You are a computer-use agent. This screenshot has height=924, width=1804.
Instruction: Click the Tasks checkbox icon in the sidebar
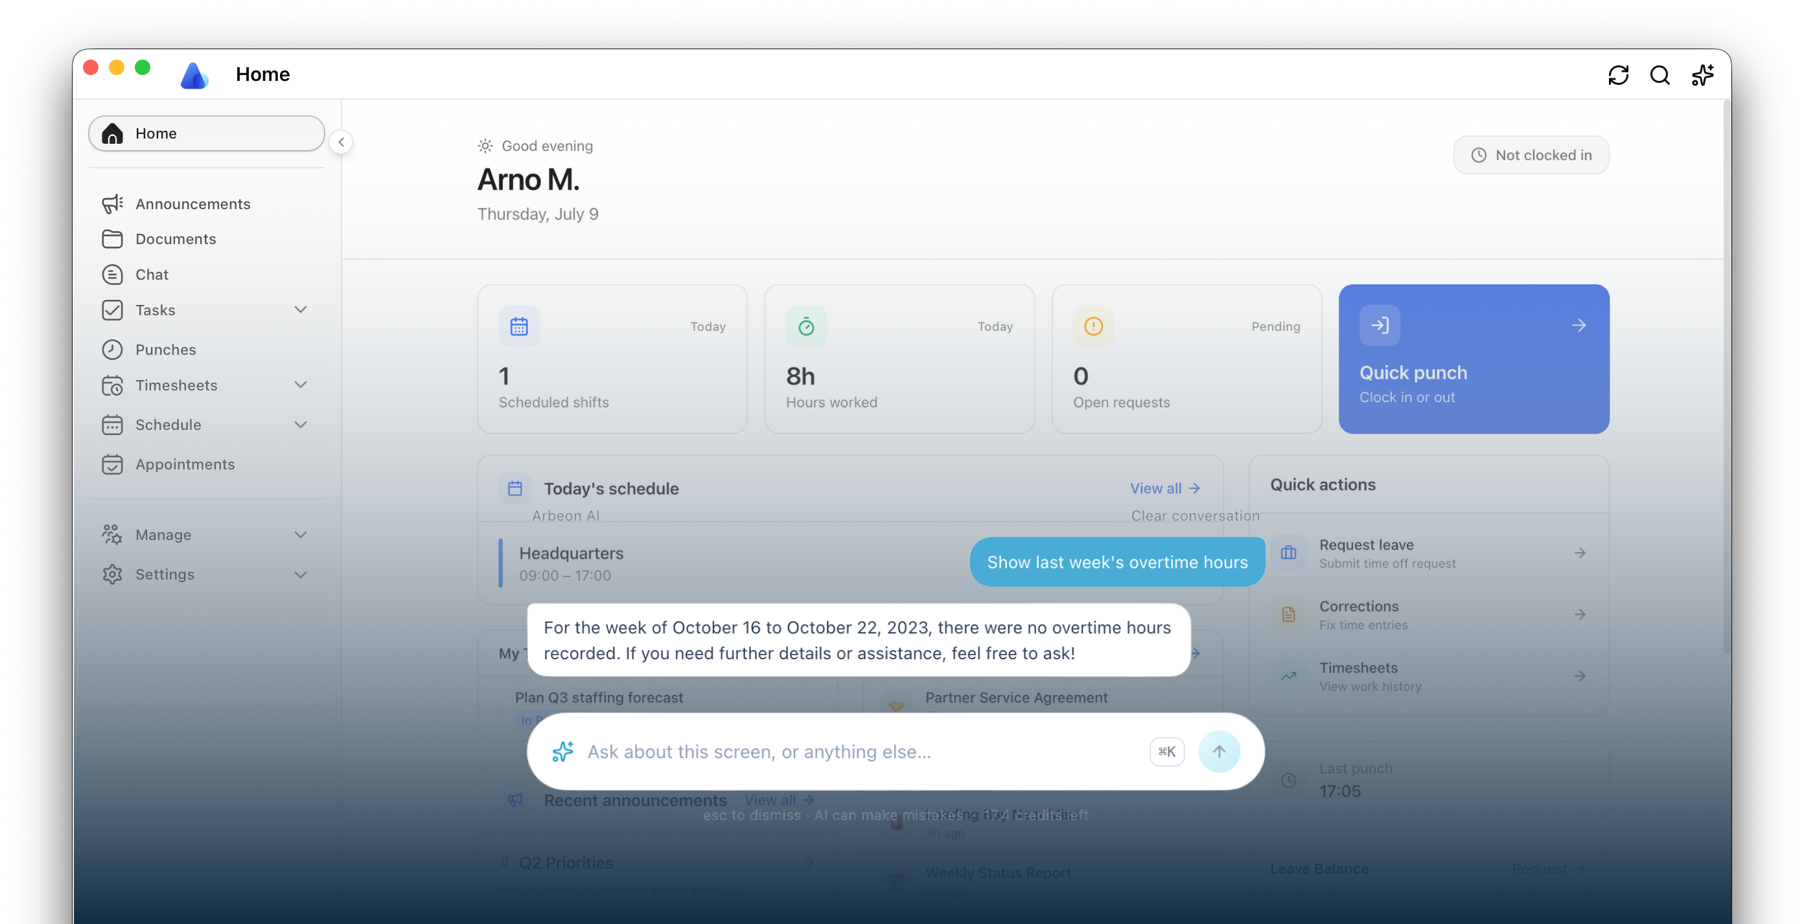112,310
